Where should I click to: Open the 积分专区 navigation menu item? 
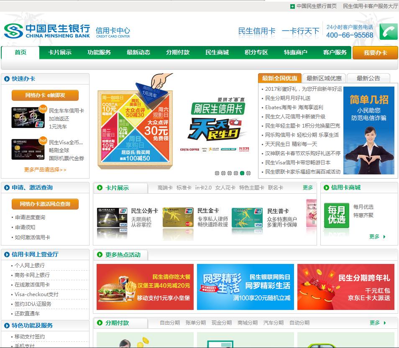tap(256, 53)
